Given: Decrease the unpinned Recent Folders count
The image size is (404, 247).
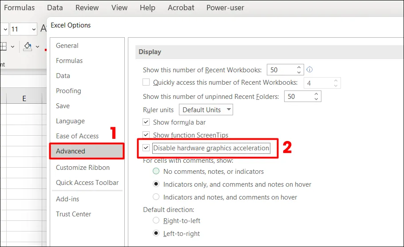Looking at the screenshot, I should [x=316, y=99].
